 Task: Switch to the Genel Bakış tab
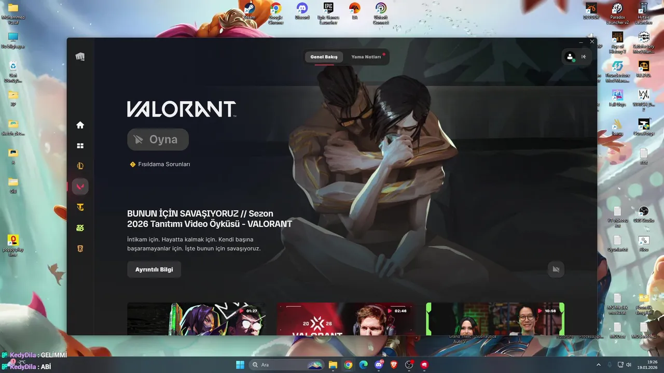click(324, 57)
